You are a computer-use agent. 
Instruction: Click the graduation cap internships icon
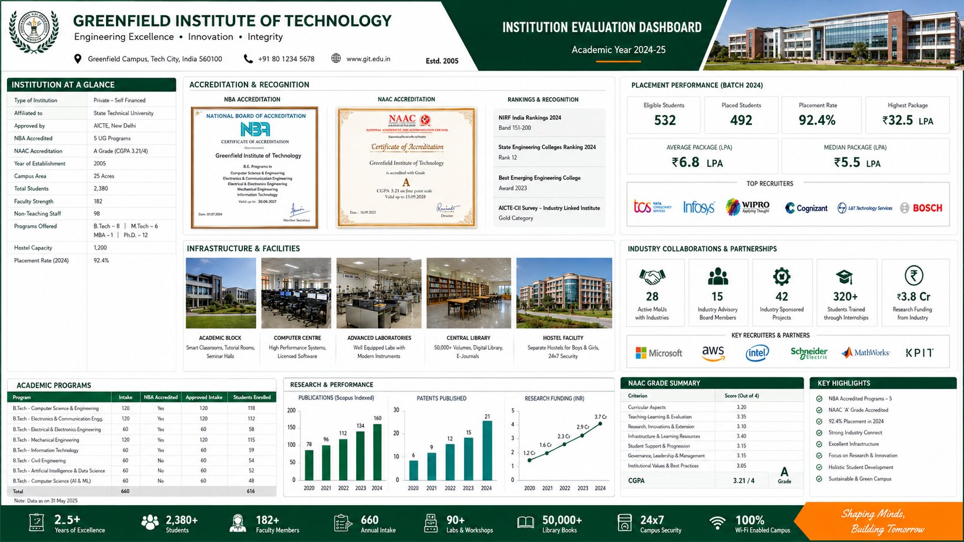coord(845,277)
